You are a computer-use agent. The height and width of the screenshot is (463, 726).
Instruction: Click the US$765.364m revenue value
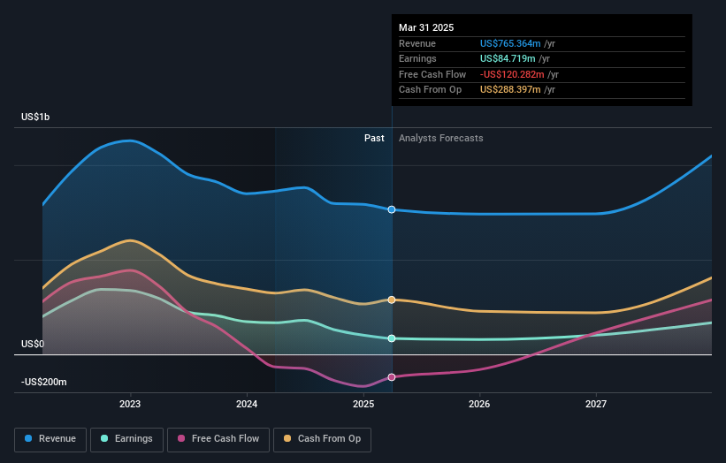tap(510, 43)
